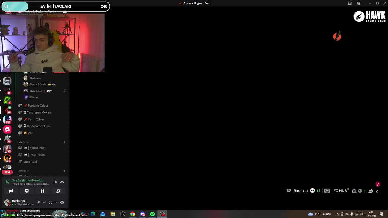Click the players count icon in overlay
This screenshot has height=218, width=388.
pos(370,191)
